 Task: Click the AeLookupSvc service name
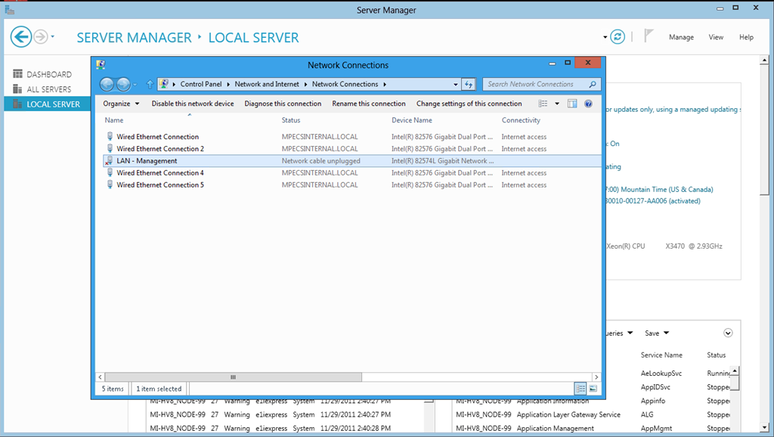coord(661,373)
